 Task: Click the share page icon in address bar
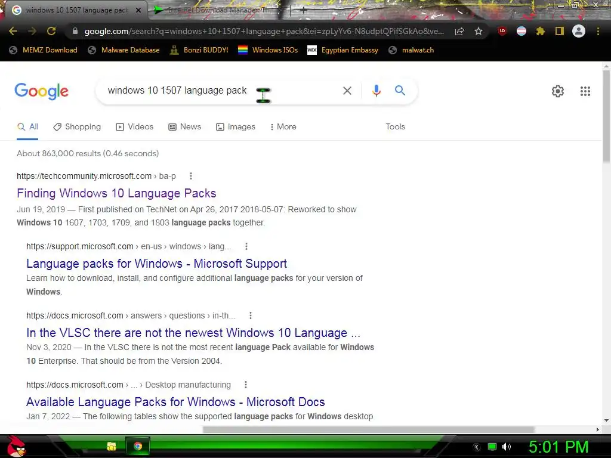click(459, 31)
